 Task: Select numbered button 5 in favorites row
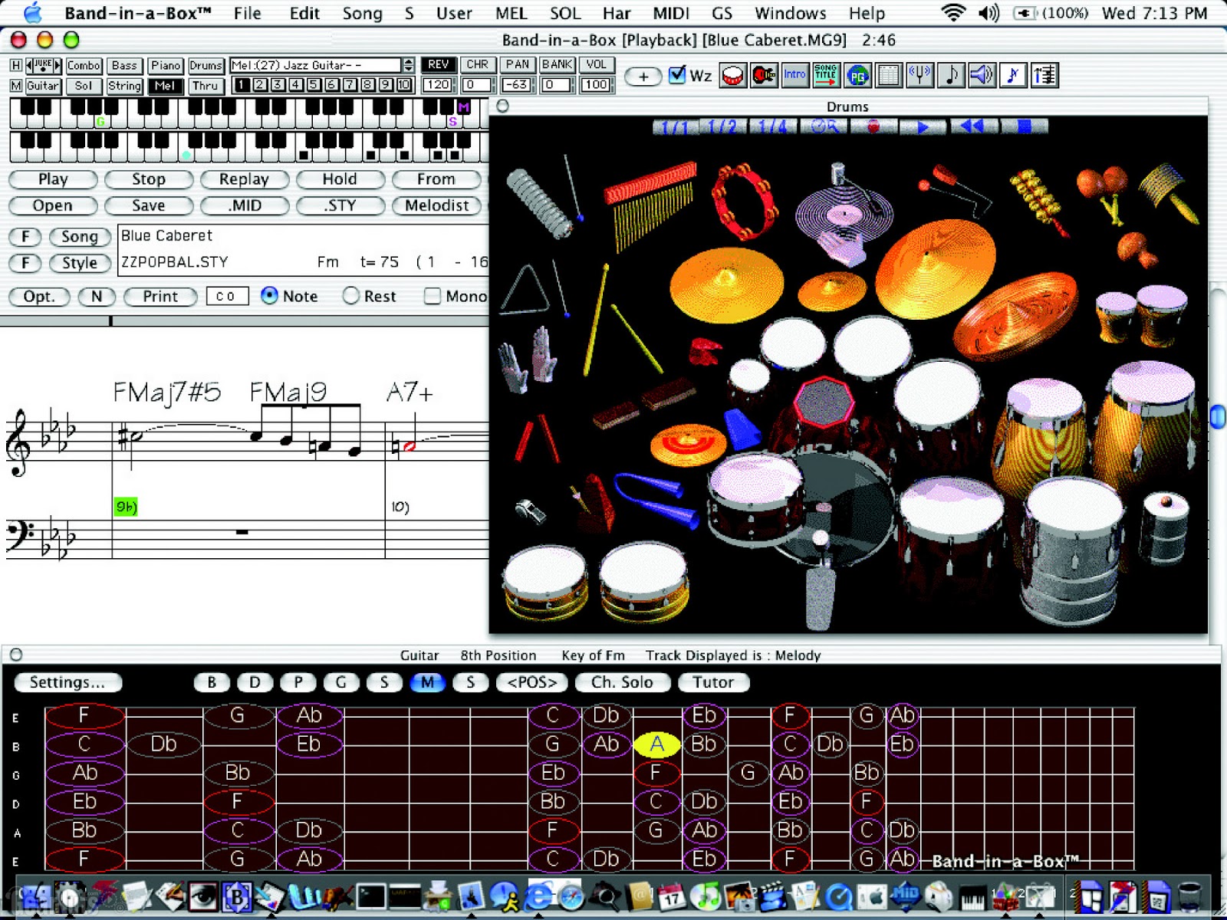[x=314, y=85]
